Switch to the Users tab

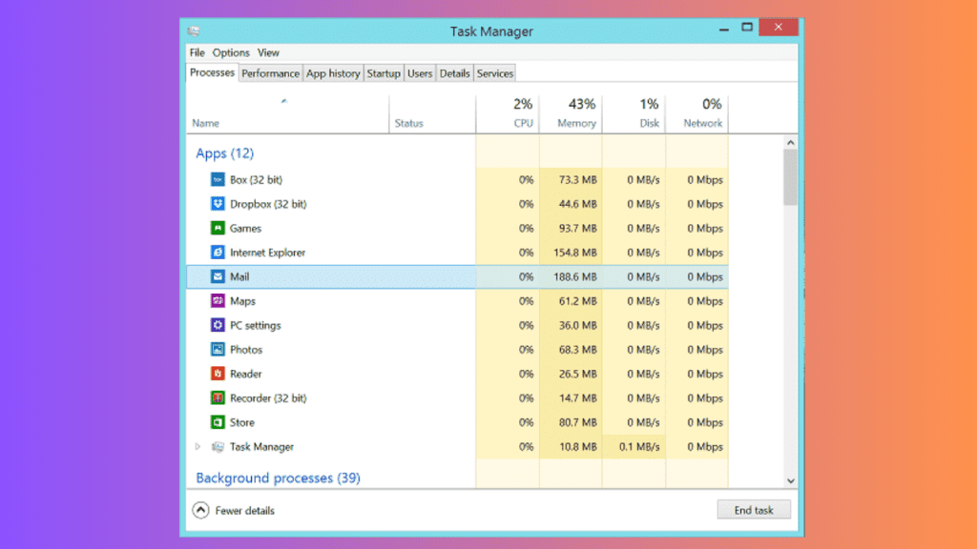[420, 73]
